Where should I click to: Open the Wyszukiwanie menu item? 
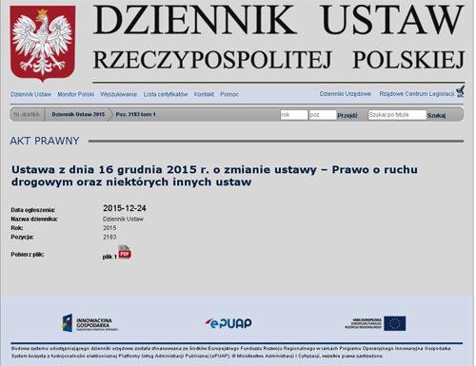tap(119, 94)
